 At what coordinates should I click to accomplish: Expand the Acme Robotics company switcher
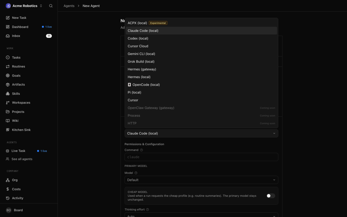coord(24,6)
